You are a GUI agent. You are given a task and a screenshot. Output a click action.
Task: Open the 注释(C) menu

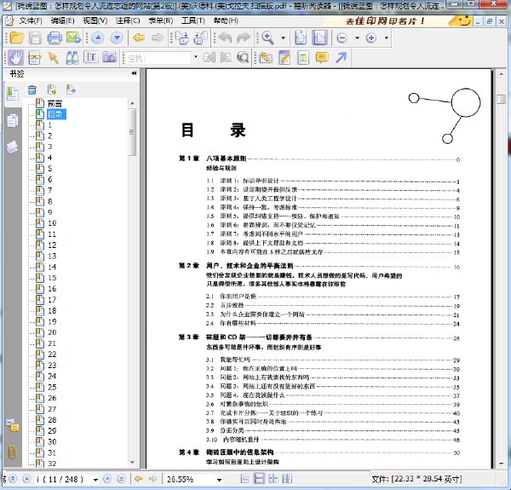(128, 20)
